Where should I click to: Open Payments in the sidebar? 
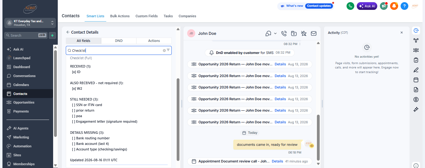pyautogui.click(x=21, y=111)
